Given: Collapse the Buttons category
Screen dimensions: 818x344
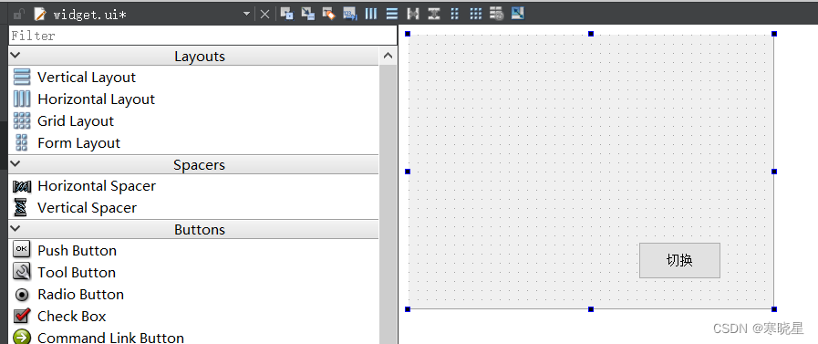Looking at the screenshot, I should (16, 229).
